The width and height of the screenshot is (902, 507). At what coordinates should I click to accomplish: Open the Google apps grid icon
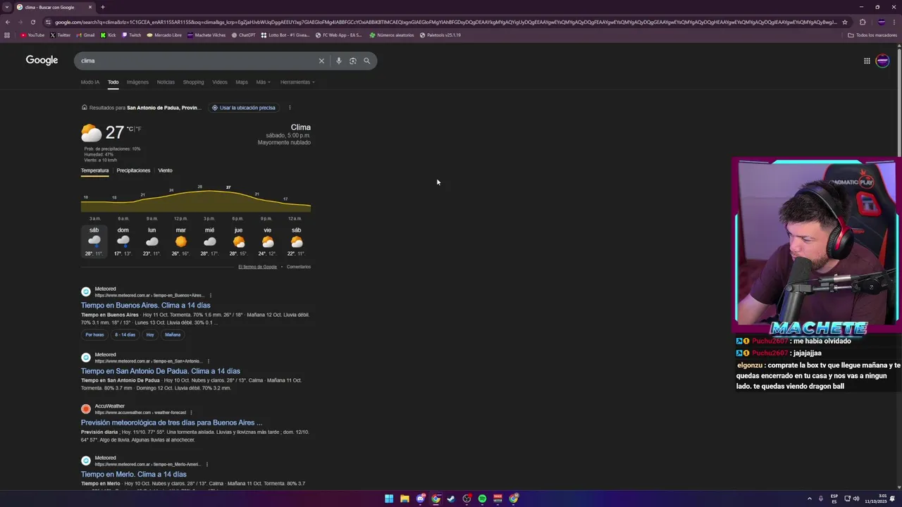coord(867,61)
